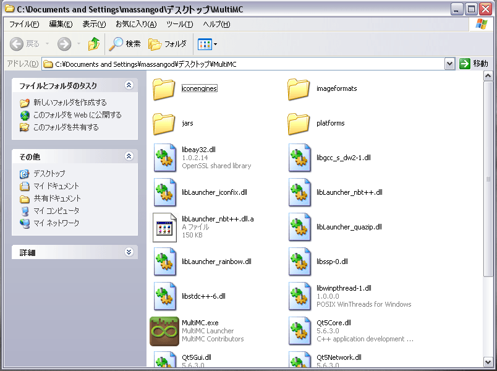This screenshot has height=371, width=497.
Task: Click the libLauncher_rainbow.dll file name
Action: tap(216, 262)
